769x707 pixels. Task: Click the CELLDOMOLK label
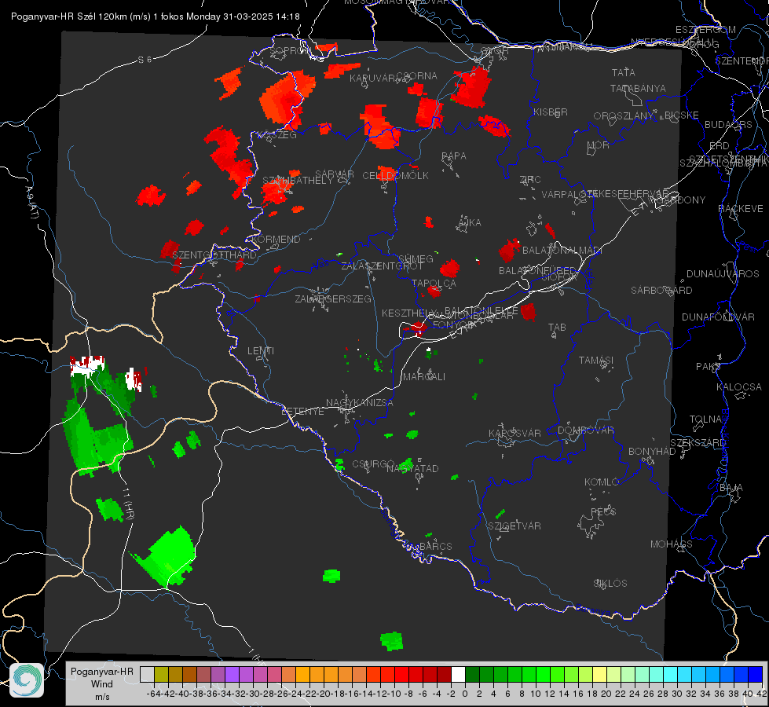coord(396,176)
